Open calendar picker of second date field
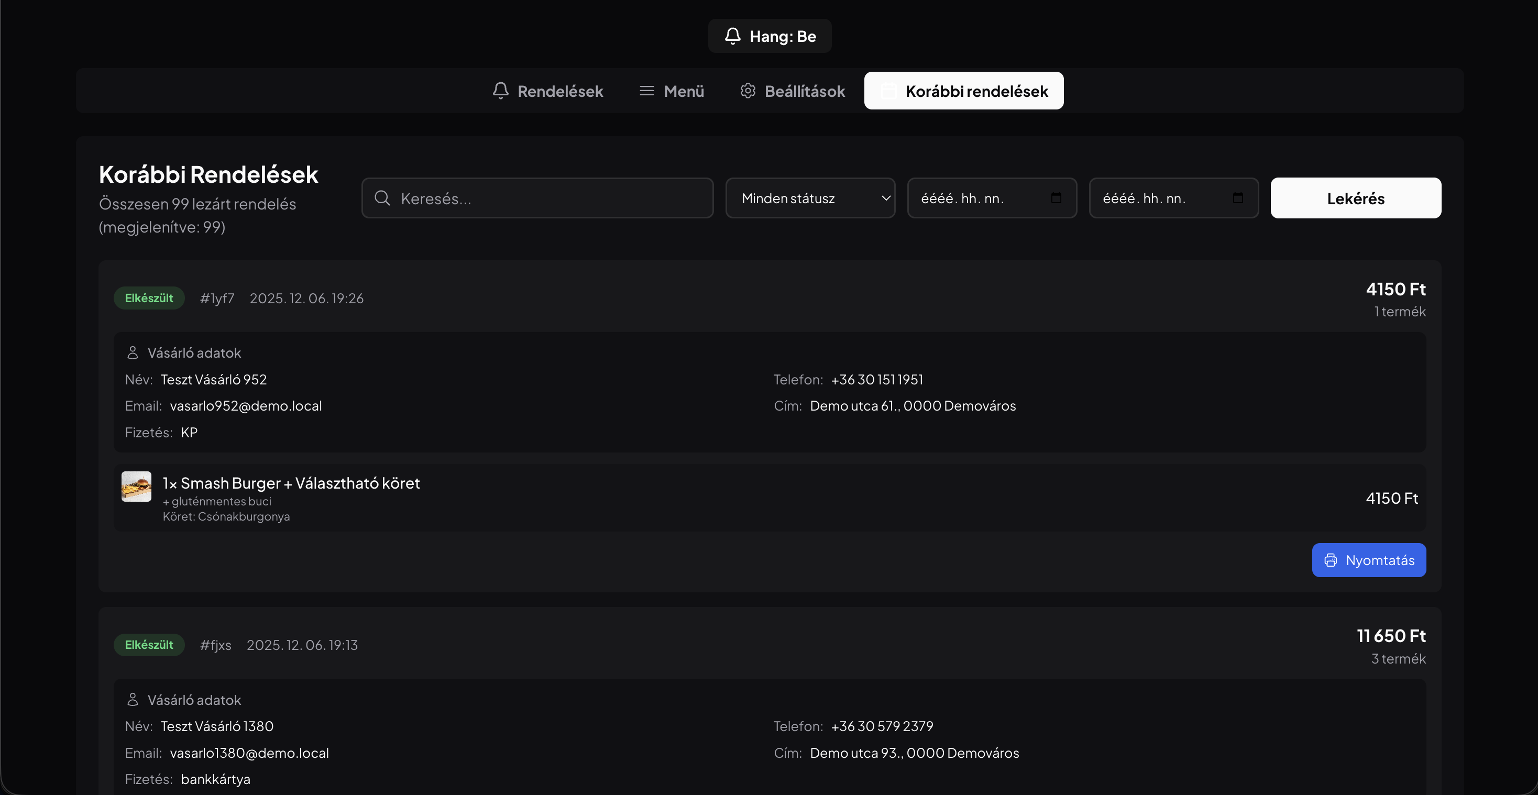 (1238, 198)
